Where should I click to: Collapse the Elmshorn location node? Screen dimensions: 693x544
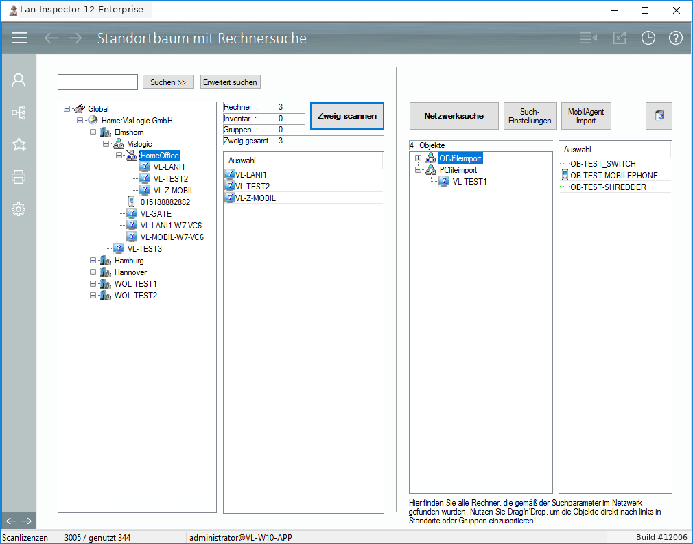pos(93,132)
